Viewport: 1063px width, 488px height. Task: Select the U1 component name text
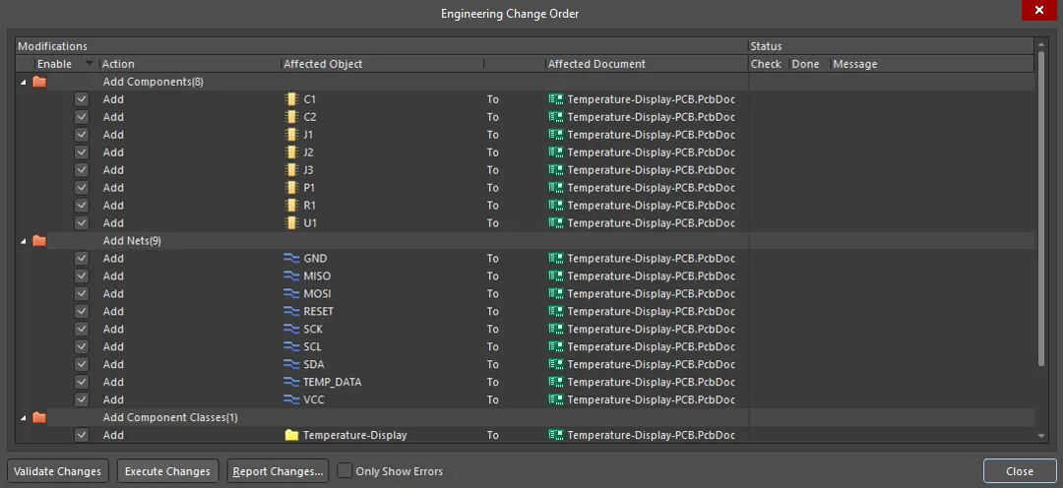coord(310,222)
